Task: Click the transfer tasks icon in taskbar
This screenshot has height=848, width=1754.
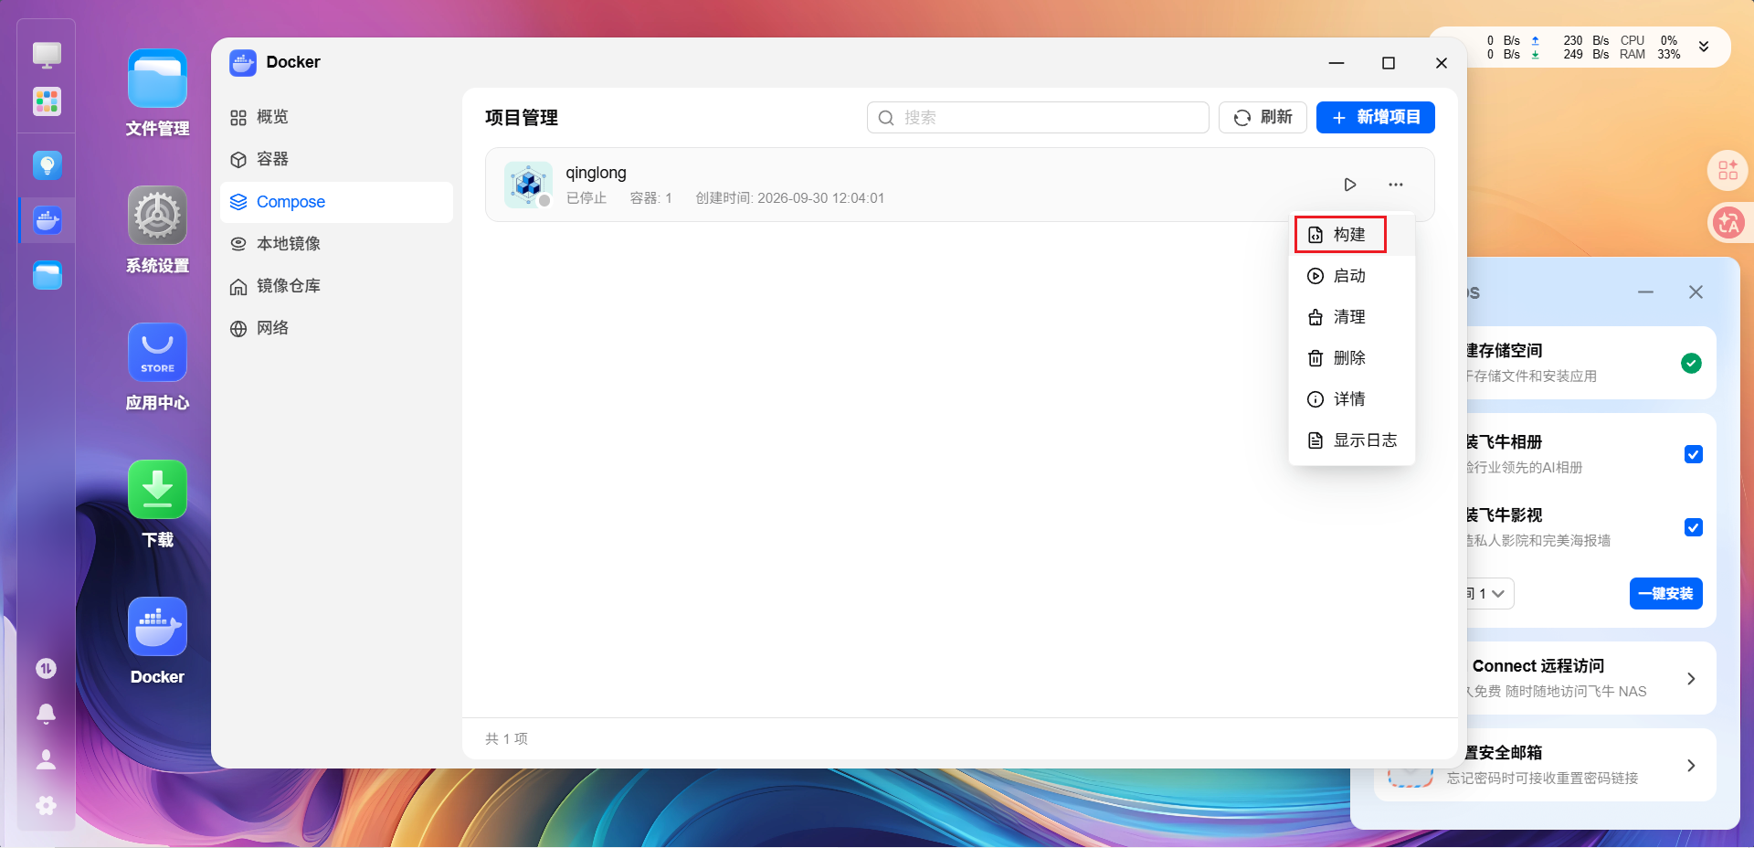Action: (46, 669)
